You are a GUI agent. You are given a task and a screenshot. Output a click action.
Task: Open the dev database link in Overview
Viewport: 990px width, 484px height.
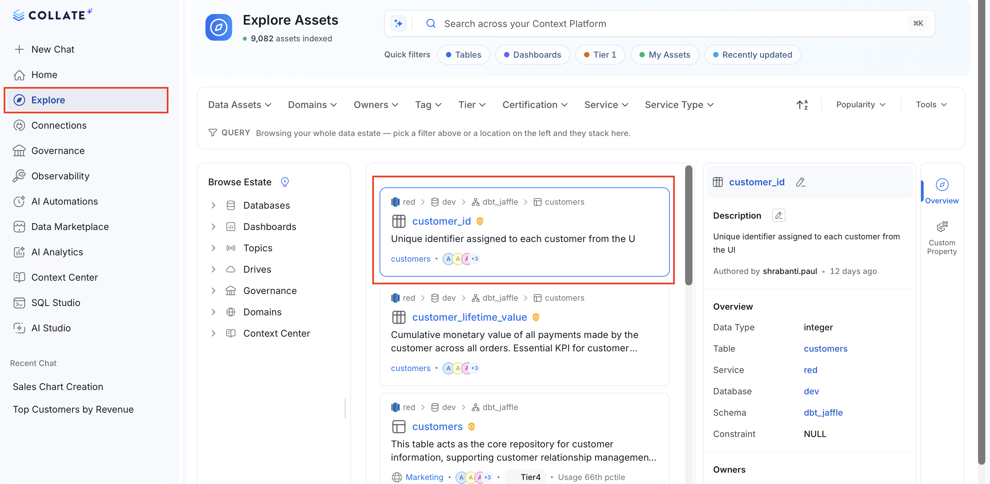[811, 391]
